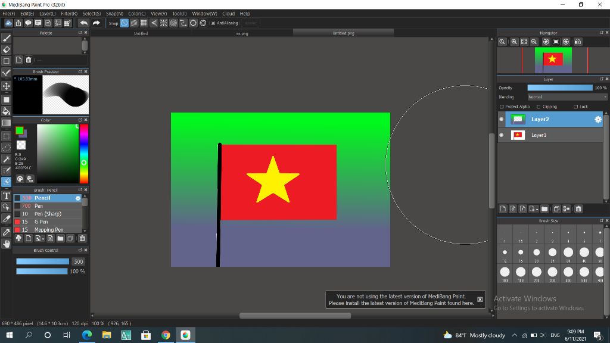Switch to the Untitled.png tab
This screenshot has height=343, width=610.
tap(343, 33)
